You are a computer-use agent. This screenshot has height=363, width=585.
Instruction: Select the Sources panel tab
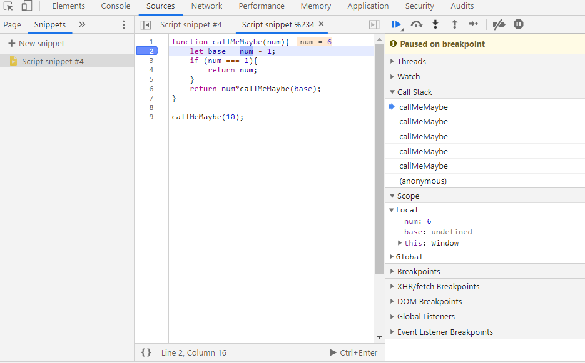pyautogui.click(x=160, y=6)
